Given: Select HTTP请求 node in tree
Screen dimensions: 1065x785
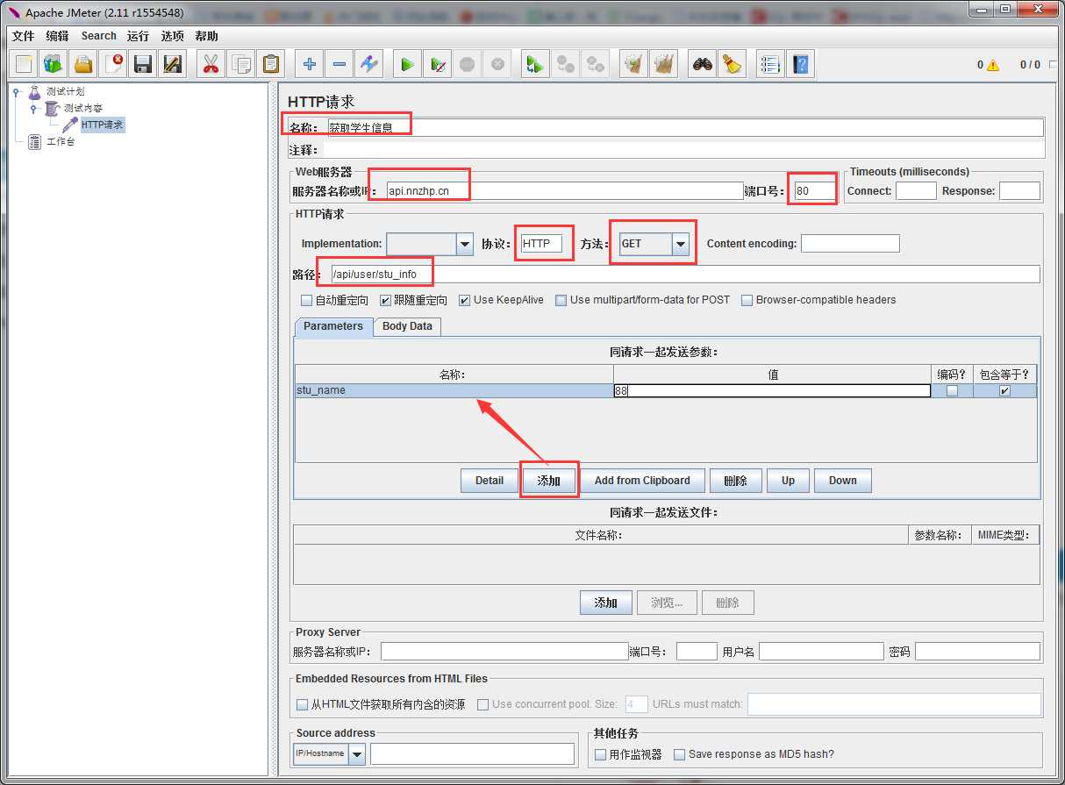Looking at the screenshot, I should point(102,125).
